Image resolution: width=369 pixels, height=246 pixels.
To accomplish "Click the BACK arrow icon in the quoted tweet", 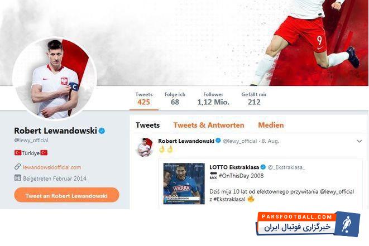I will 213,176.
